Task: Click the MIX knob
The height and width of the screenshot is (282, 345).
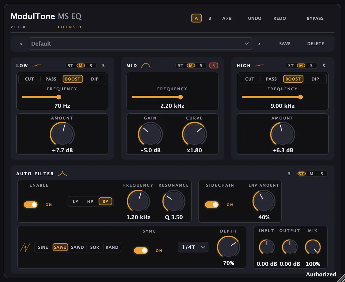Action: coord(313,247)
